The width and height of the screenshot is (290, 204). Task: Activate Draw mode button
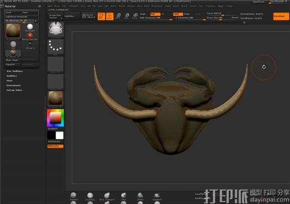pyautogui.click(x=110, y=16)
